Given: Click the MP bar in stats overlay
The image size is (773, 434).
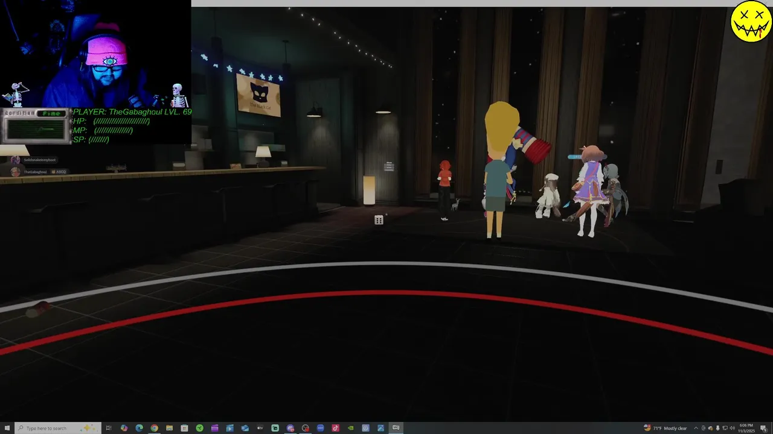Looking at the screenshot, I should (x=103, y=130).
